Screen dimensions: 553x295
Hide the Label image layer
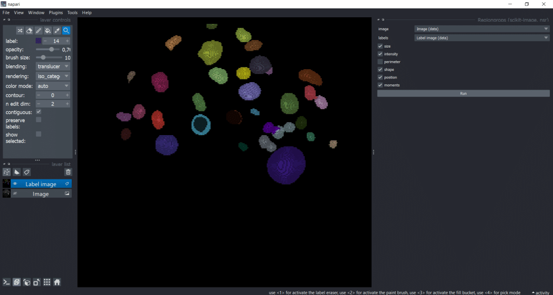[x=15, y=184]
